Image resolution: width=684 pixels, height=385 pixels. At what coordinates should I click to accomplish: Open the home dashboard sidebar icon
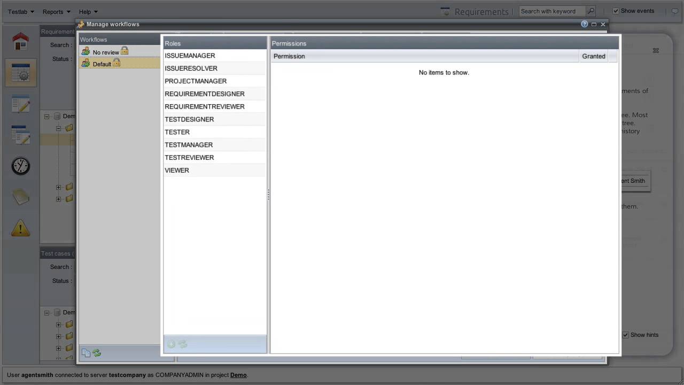point(21,41)
